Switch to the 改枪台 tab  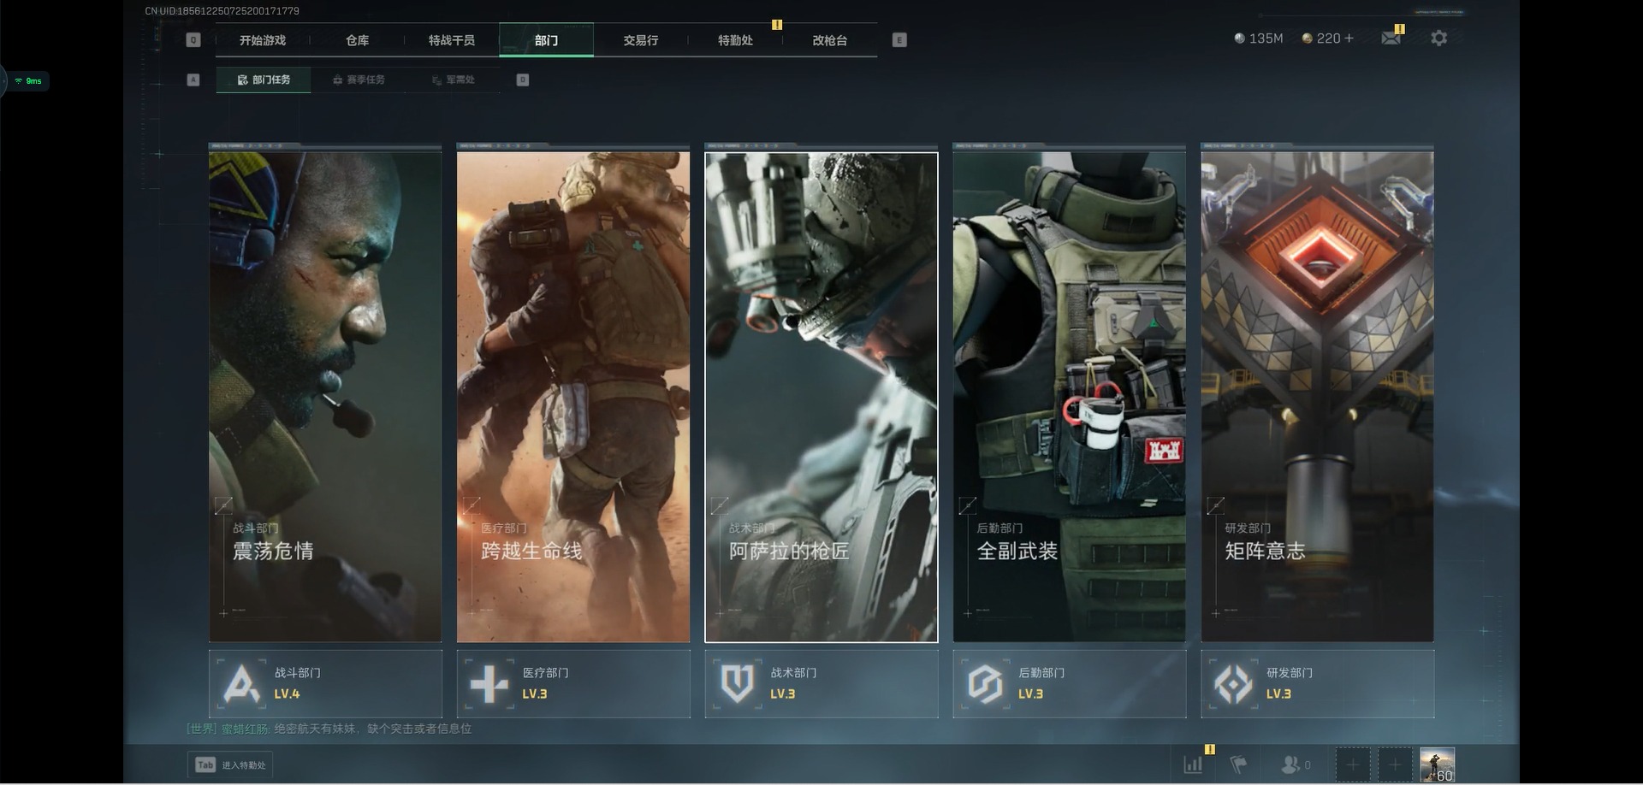(830, 40)
